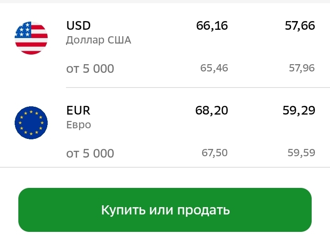Tap the European Union flag icon

(31, 123)
